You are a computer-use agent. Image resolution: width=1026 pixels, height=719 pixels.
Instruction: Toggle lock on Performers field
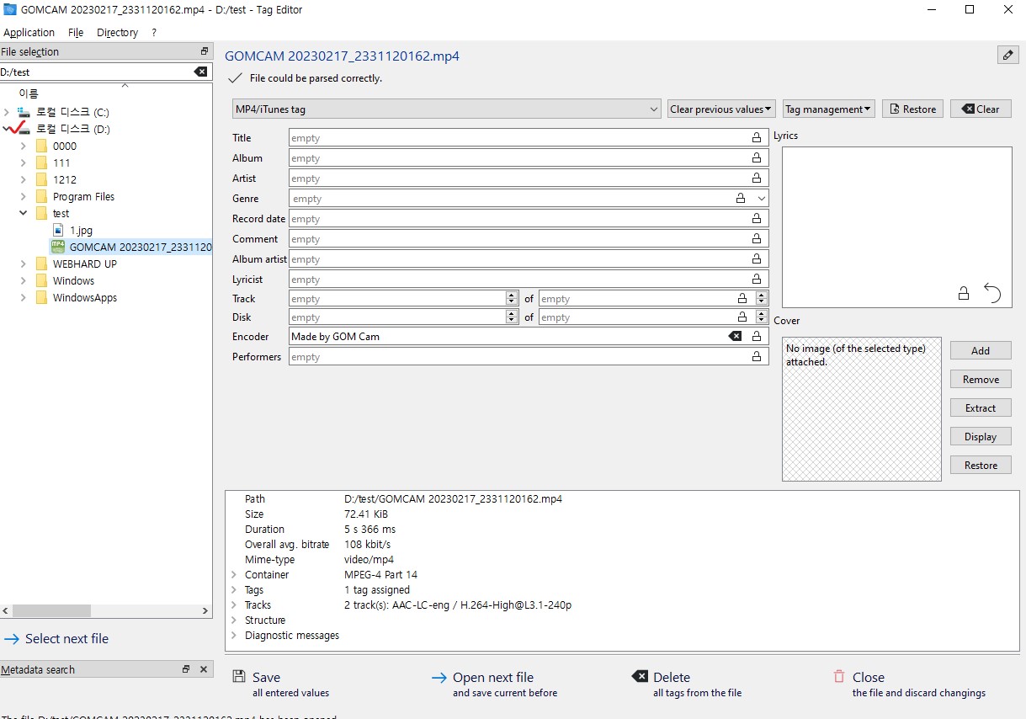757,356
